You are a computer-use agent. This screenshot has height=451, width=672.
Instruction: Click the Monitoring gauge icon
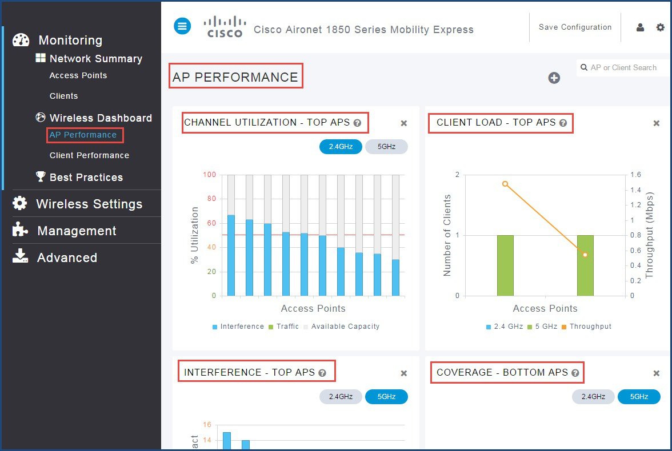pyautogui.click(x=21, y=40)
